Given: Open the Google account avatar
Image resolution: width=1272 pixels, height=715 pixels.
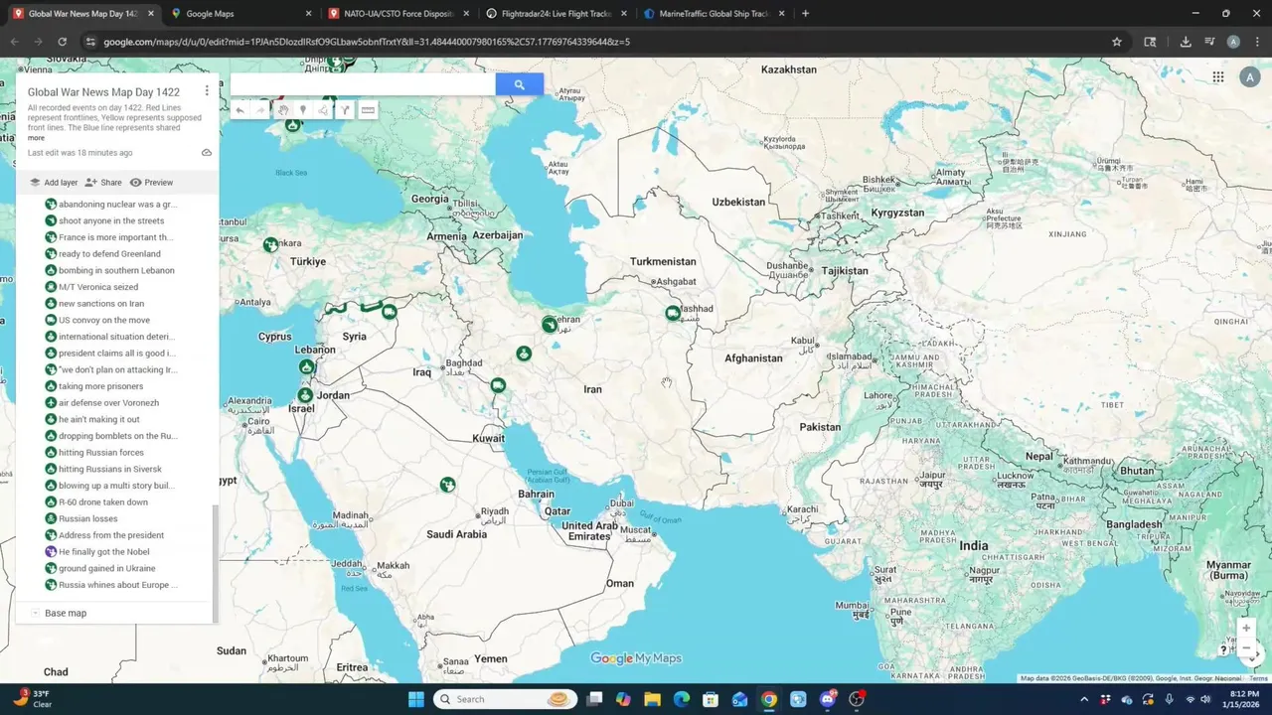Looking at the screenshot, I should coord(1250,77).
